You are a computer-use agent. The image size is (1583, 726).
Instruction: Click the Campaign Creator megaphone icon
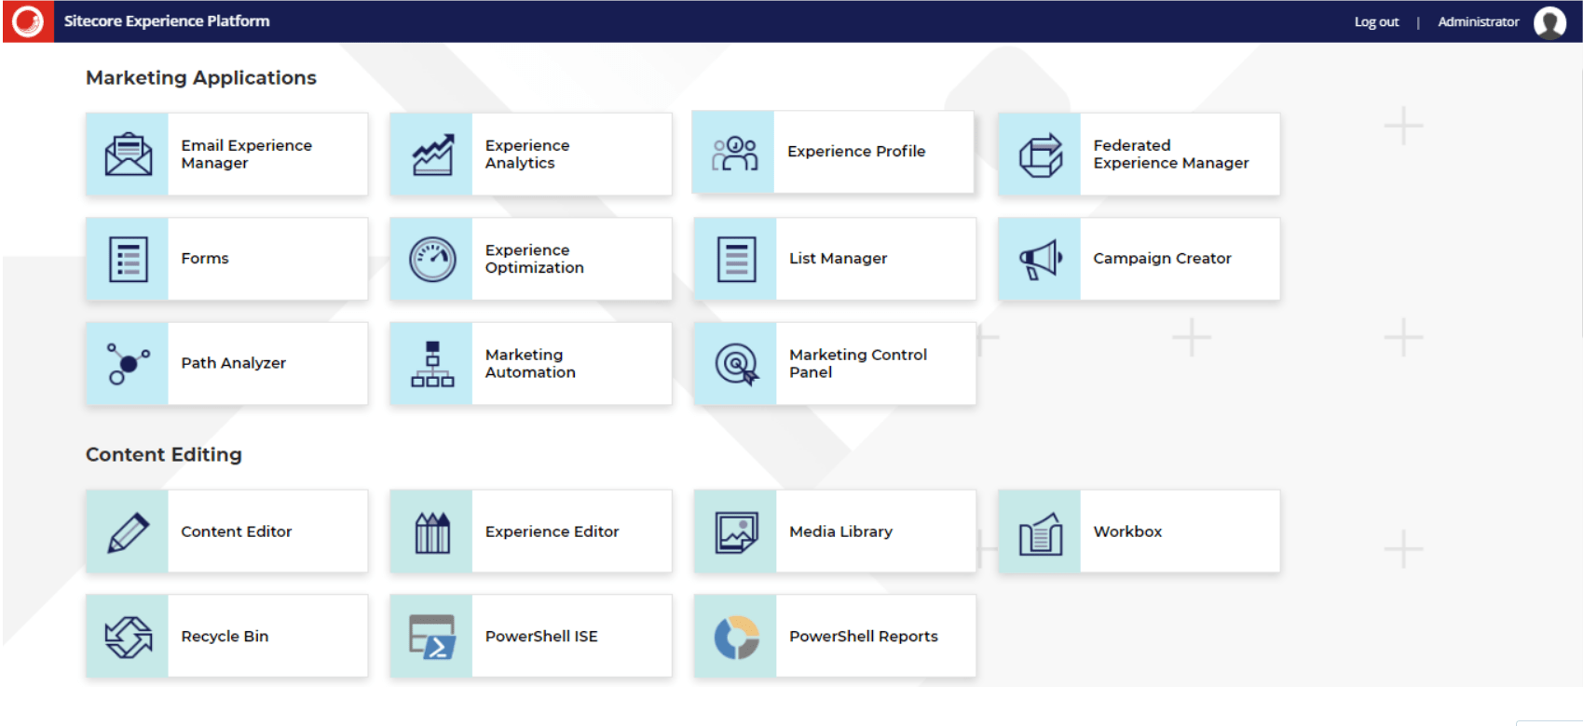[x=1040, y=259]
